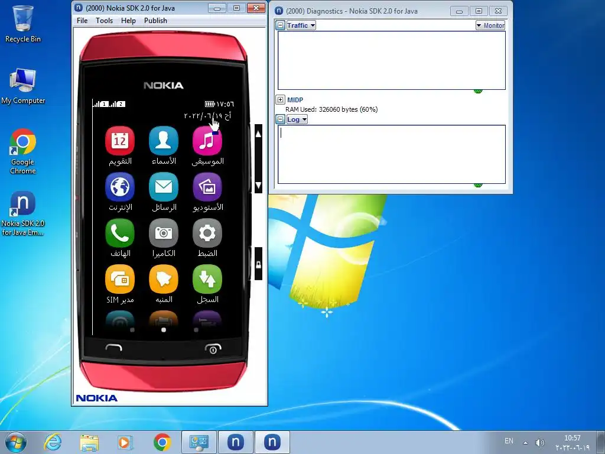The height and width of the screenshot is (454, 605).
Task: Open the Music app icon on phone
Action: 207,141
